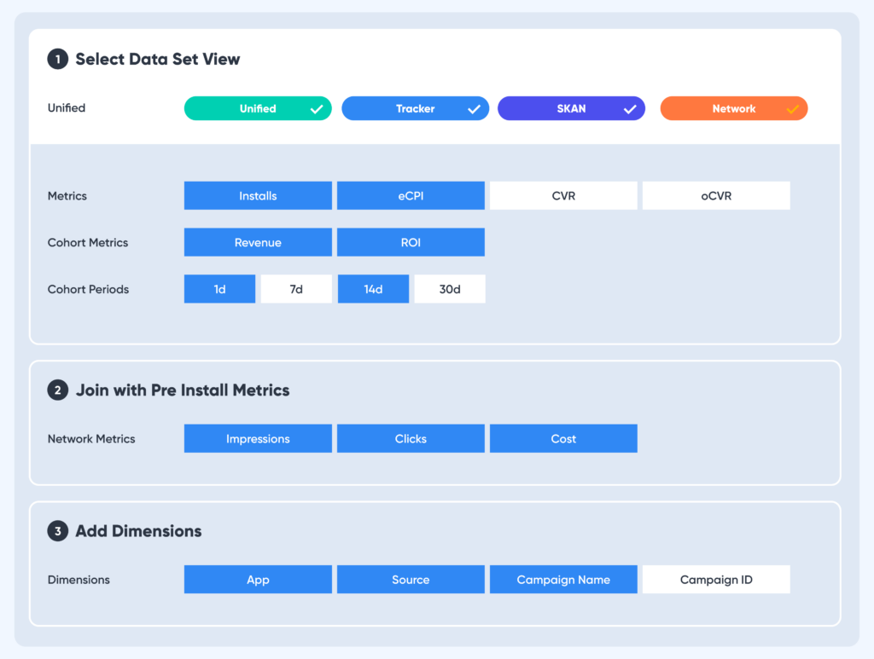Deselect the eCPI metric

tap(411, 196)
